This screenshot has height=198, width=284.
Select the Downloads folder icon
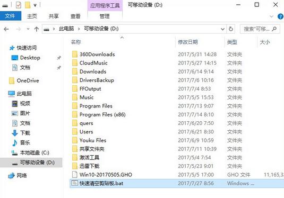coord(75,71)
